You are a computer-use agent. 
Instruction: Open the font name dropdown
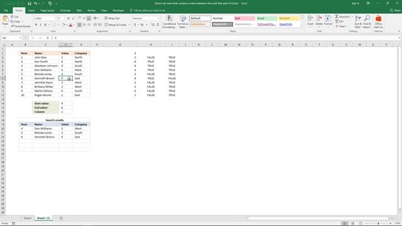click(55, 18)
